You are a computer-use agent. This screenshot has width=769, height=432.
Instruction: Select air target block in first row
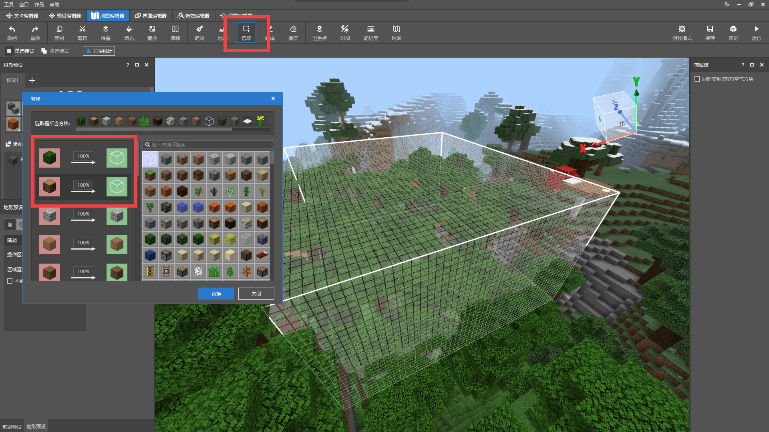point(117,158)
